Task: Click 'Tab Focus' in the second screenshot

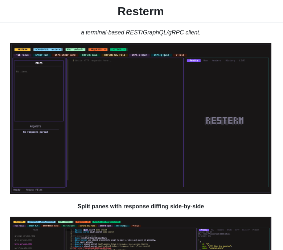Action: 19,226
